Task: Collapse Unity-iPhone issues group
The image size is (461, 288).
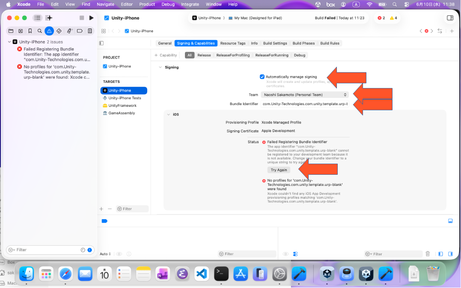Action: (x=9, y=42)
